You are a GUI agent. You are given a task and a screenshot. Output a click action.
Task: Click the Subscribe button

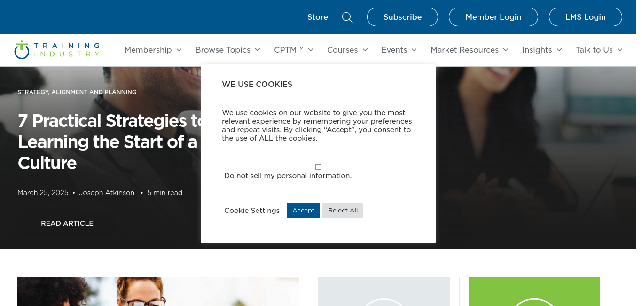coord(402,17)
